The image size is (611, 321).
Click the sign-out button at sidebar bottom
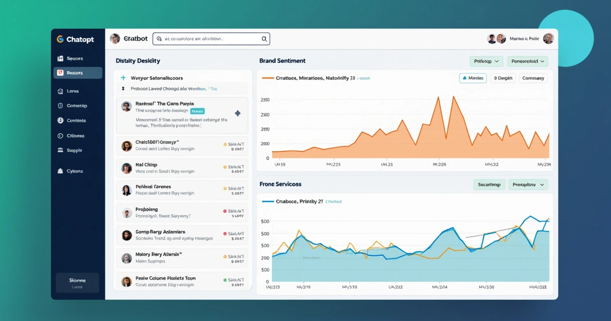tap(77, 282)
